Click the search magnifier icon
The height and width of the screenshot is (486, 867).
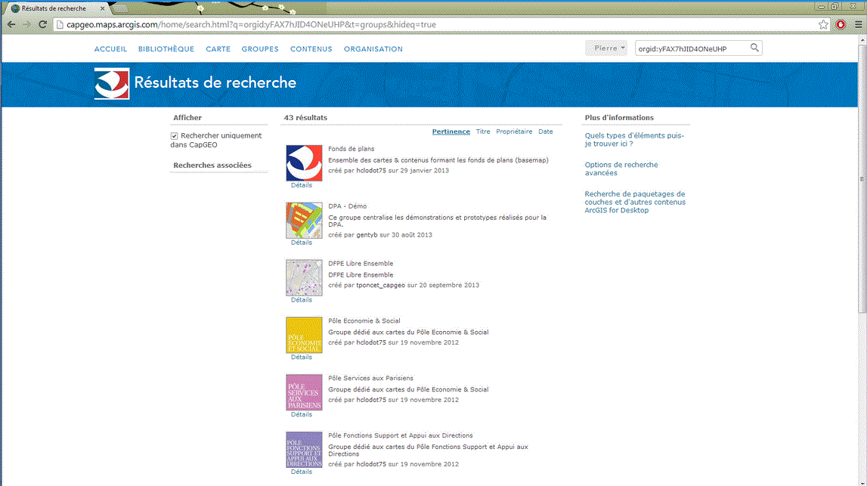pyautogui.click(x=754, y=48)
